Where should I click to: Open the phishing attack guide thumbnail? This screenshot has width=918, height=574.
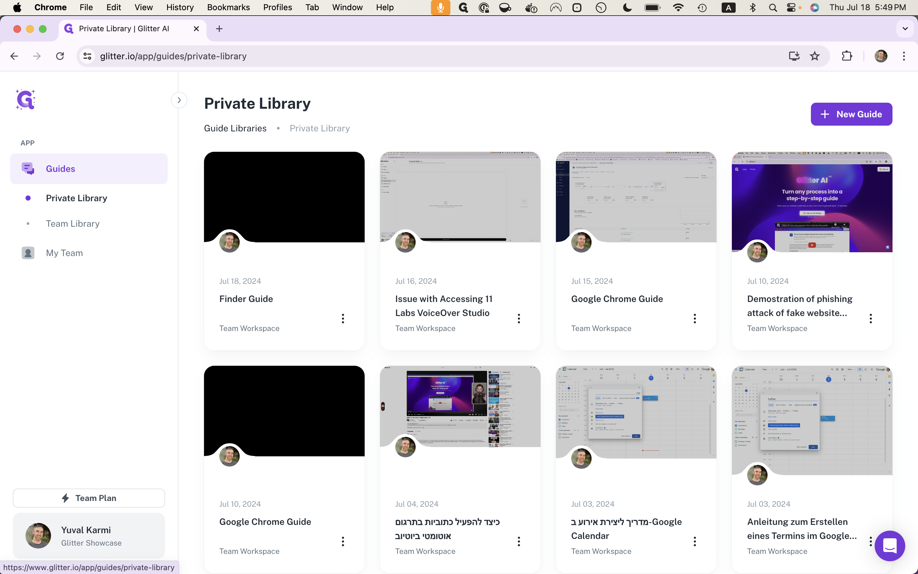(x=812, y=202)
